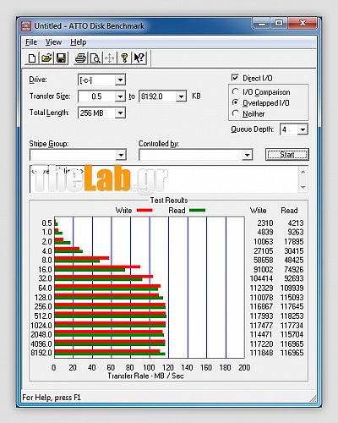Expand the Stripe Group dropdown

coord(121,155)
